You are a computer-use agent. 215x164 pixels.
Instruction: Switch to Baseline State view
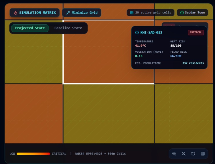pyautogui.click(x=68, y=28)
